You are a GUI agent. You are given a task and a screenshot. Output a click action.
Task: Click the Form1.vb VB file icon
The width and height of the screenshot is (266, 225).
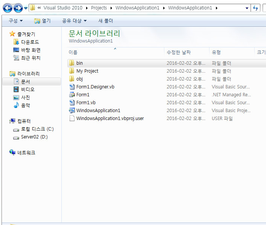(x=72, y=102)
